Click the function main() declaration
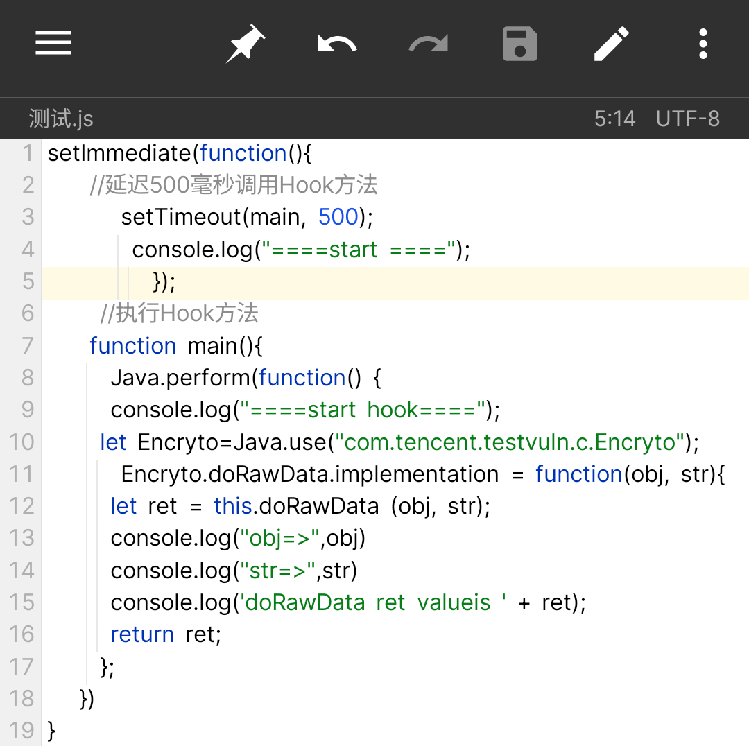The image size is (749, 746). tap(176, 345)
